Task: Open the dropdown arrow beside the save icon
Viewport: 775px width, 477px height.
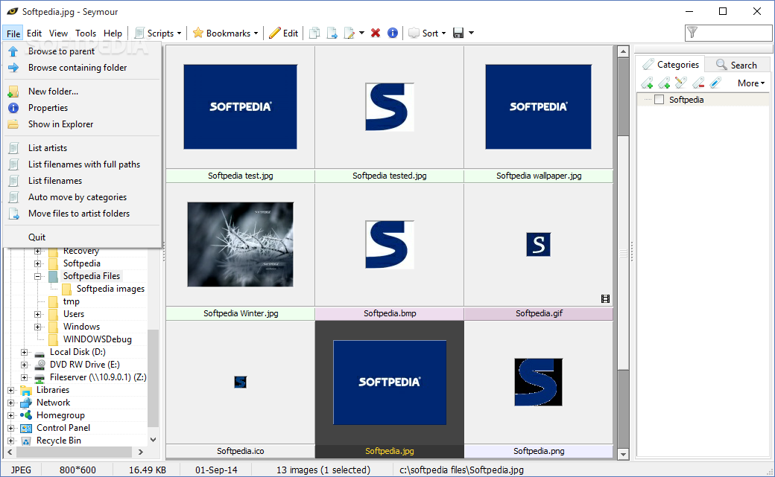Action: tap(471, 33)
